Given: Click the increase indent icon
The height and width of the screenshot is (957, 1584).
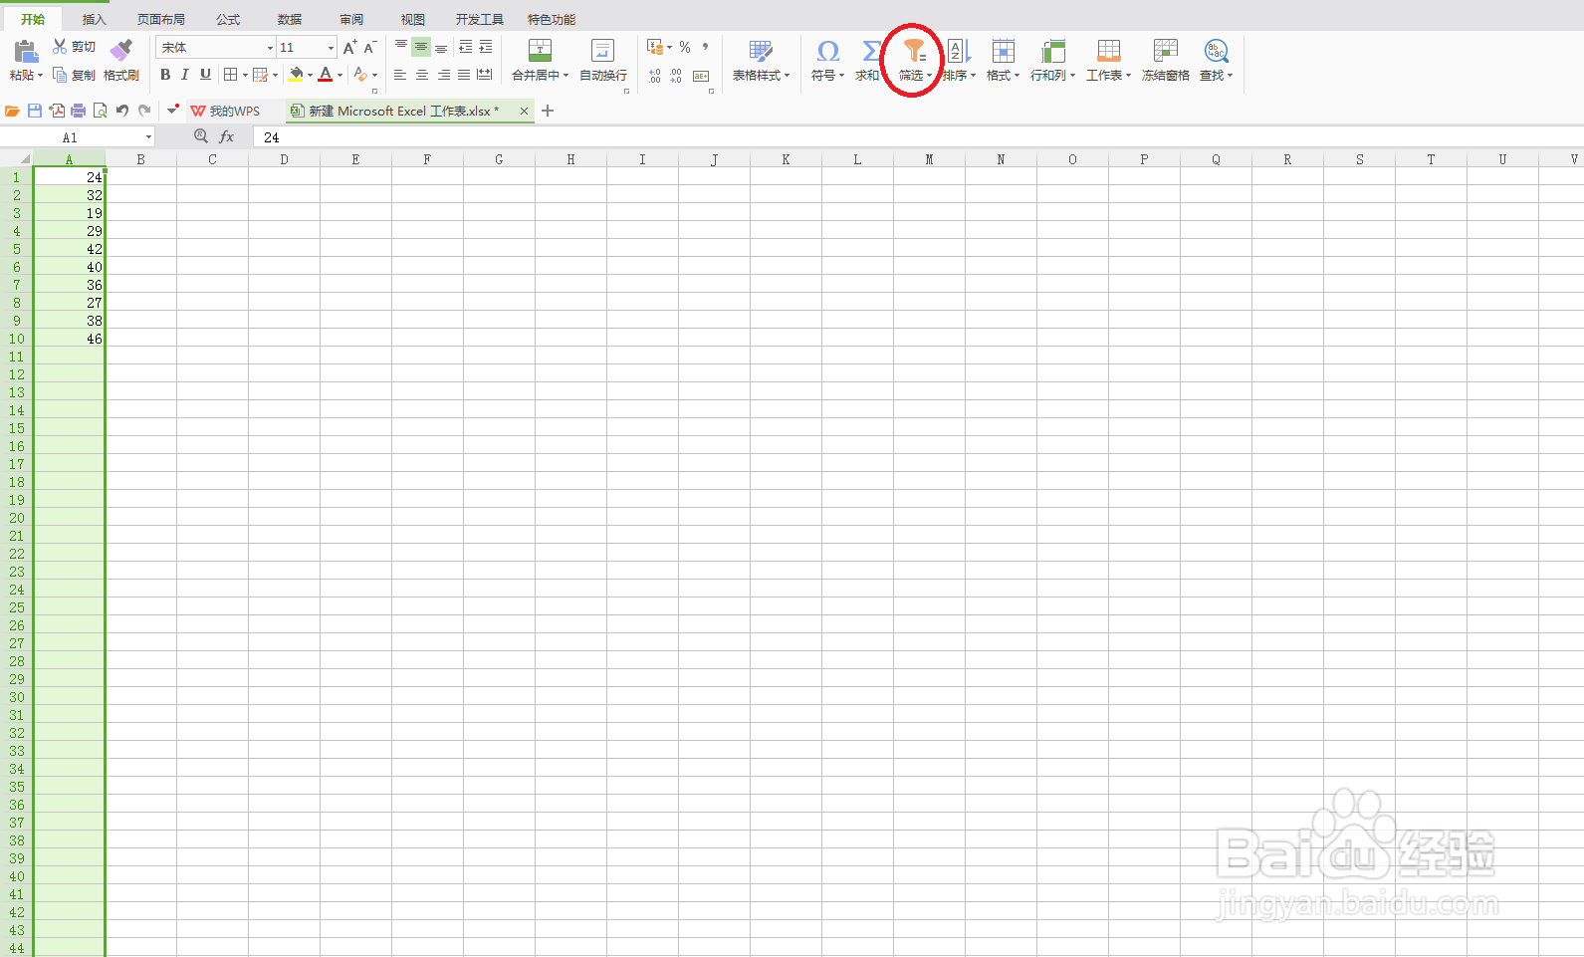Looking at the screenshot, I should click(x=486, y=47).
